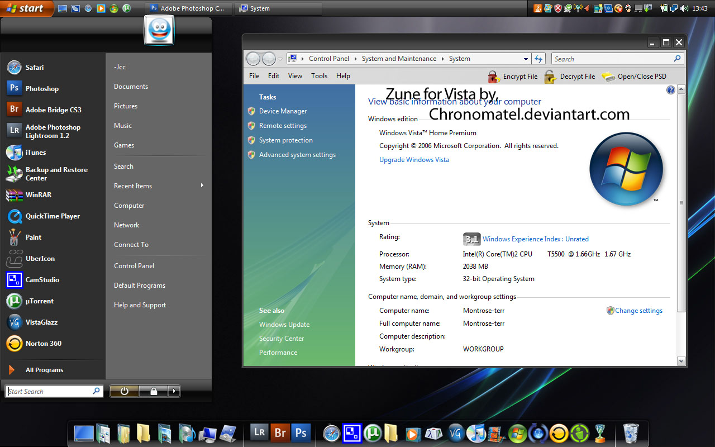The image size is (715, 447).
Task: Expand the Recent Items submenu arrow
Action: pos(202,186)
